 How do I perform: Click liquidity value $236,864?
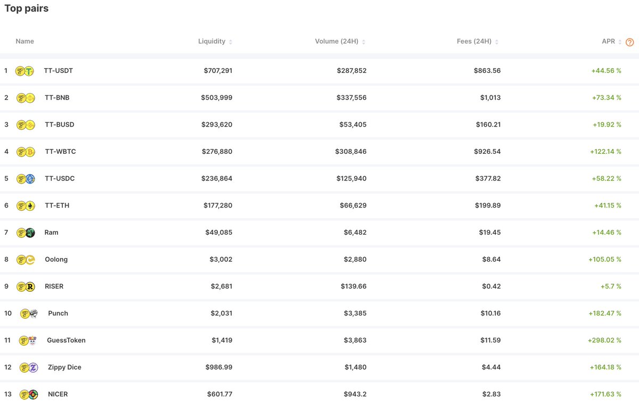(217, 179)
